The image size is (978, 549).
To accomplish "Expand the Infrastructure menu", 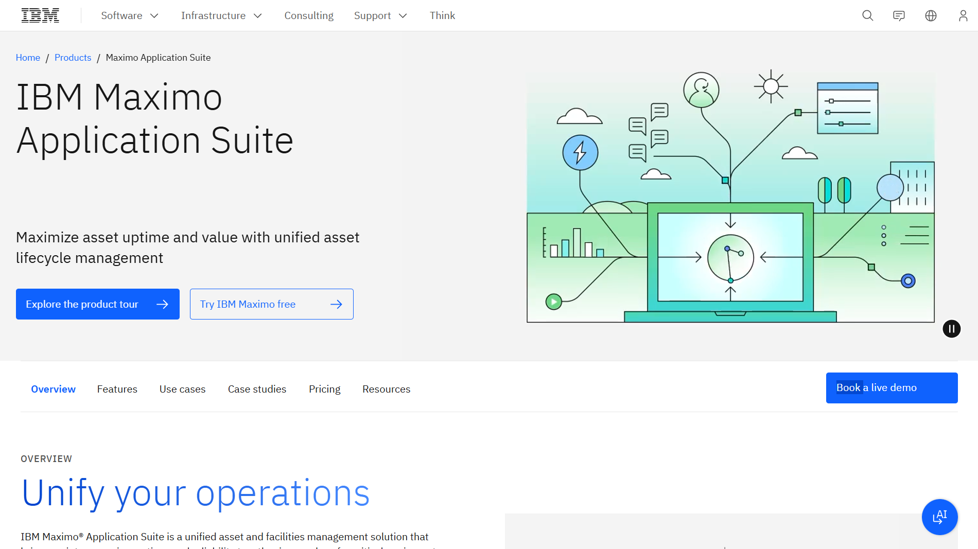I will point(221,15).
